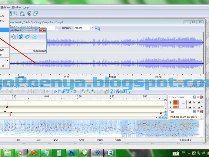Click the track list edit icon in score toolbar
This screenshot has width=209, height=157.
click(124, 92)
